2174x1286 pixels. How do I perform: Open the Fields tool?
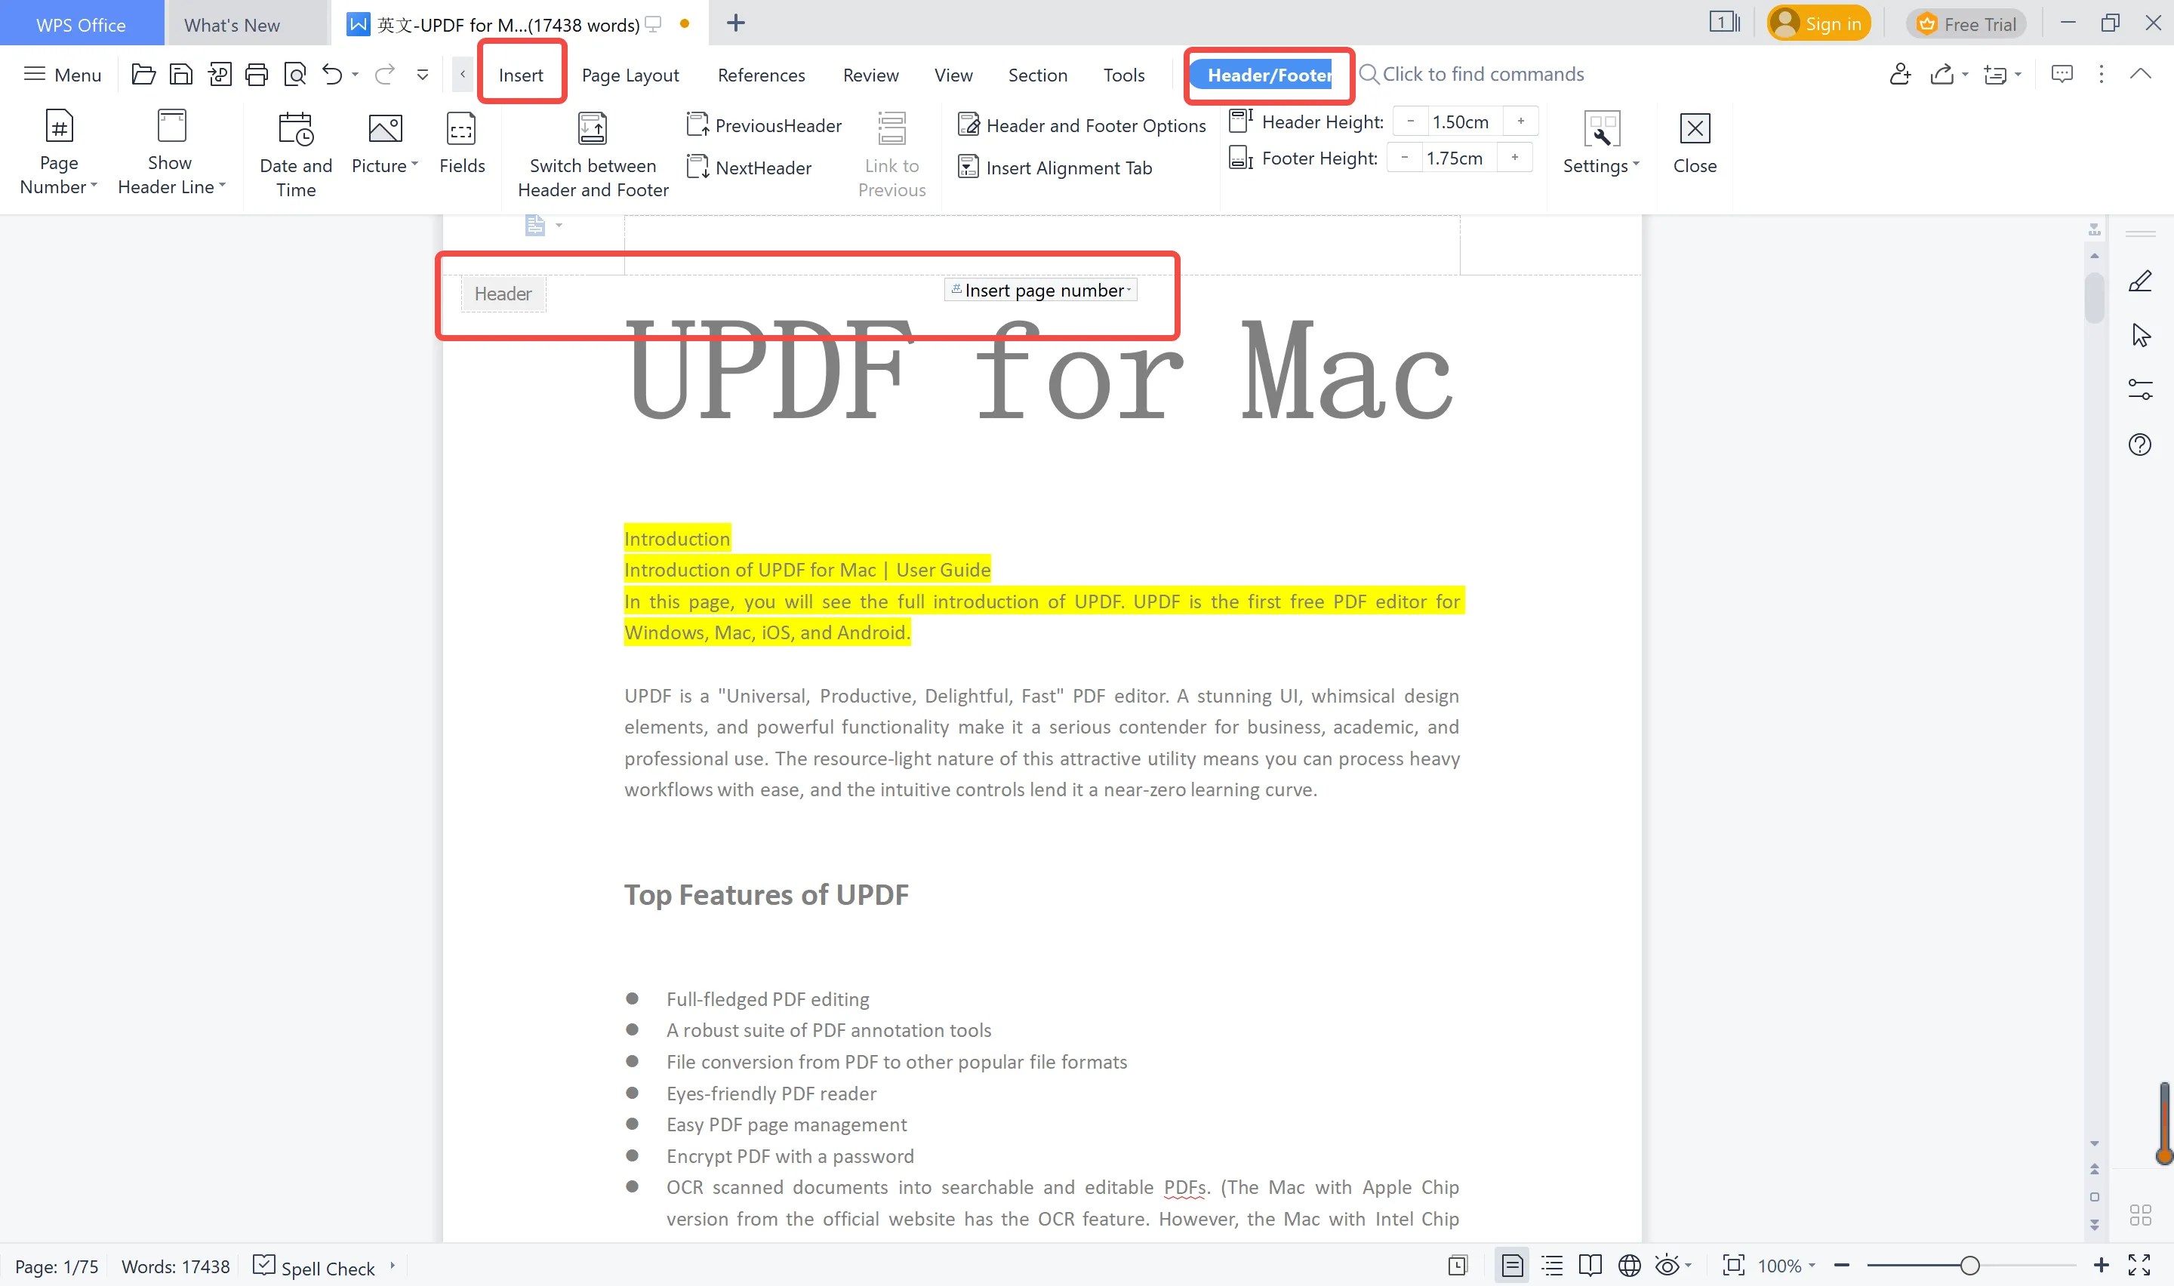point(462,147)
